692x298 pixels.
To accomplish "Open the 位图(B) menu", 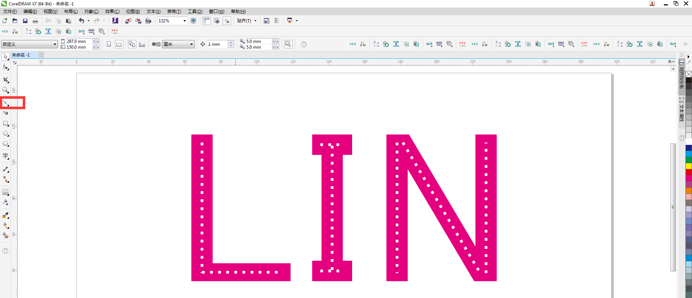I will click(133, 12).
